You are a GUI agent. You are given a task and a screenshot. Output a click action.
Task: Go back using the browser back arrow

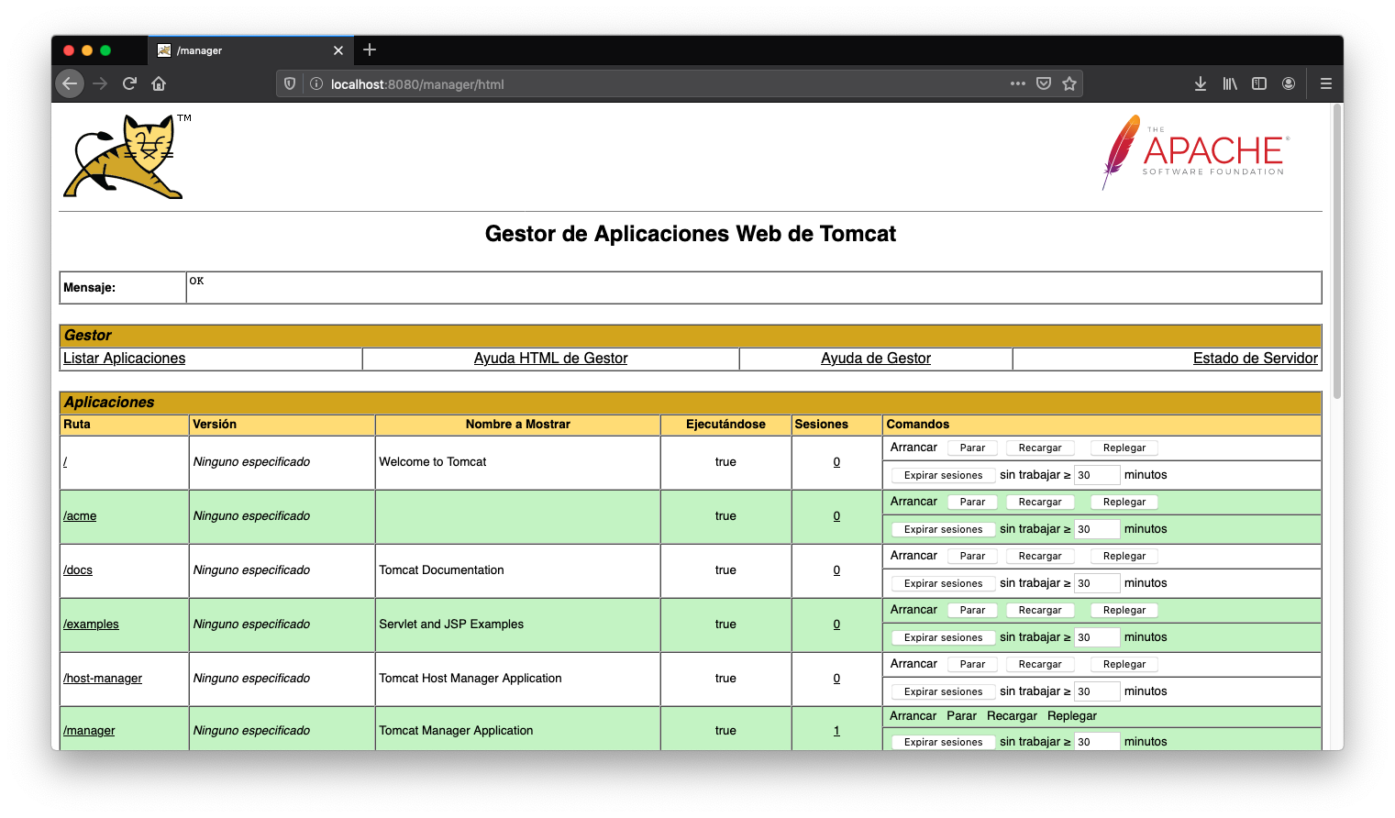[x=70, y=83]
